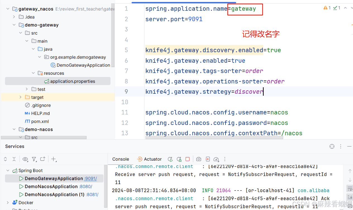Switch to the Console tab
The width and height of the screenshot is (353, 210).
(121, 159)
